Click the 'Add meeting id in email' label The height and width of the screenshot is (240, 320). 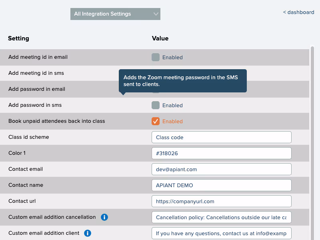tap(38, 57)
